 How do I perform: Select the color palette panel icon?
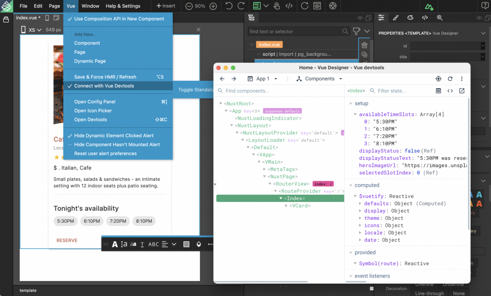410,17
